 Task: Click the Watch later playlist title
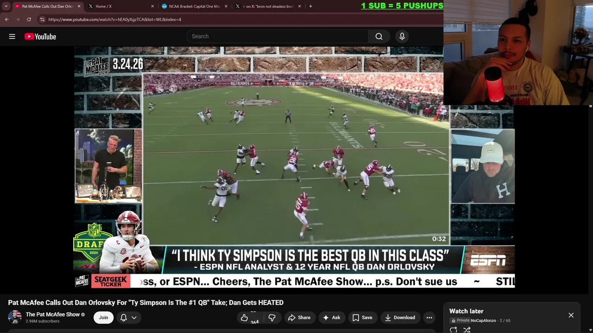466,311
